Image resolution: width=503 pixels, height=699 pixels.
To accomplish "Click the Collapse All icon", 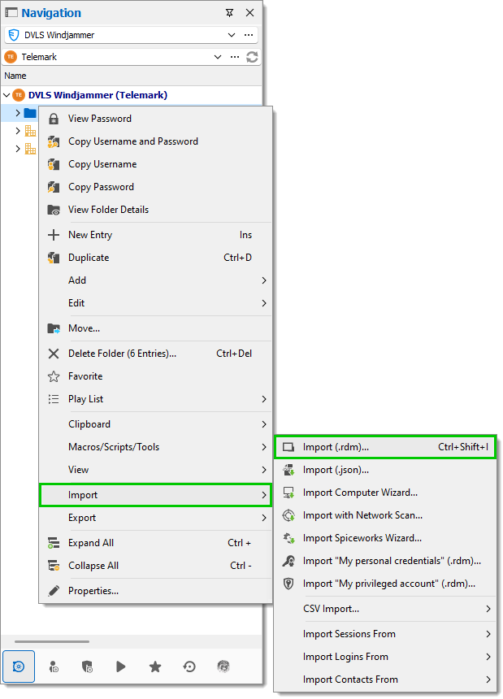I will pos(54,566).
